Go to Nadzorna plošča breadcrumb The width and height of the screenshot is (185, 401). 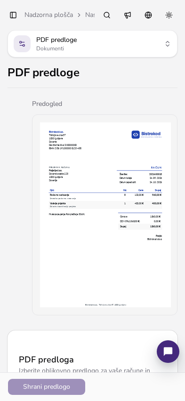[48, 15]
